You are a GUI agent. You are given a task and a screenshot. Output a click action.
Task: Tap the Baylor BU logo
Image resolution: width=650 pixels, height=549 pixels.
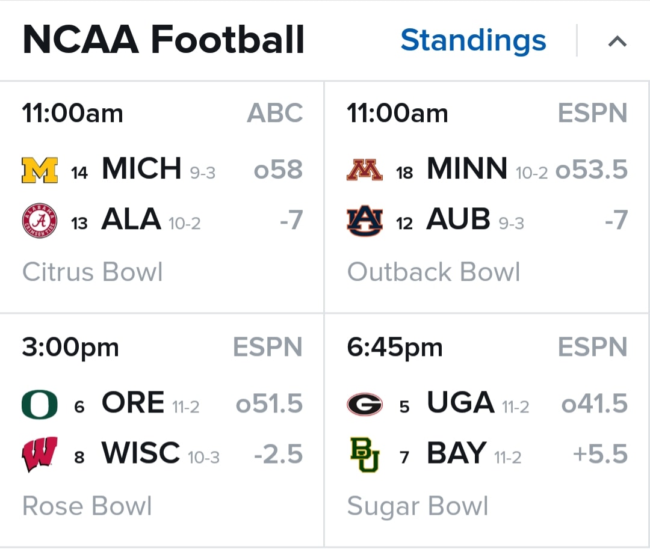pos(364,455)
